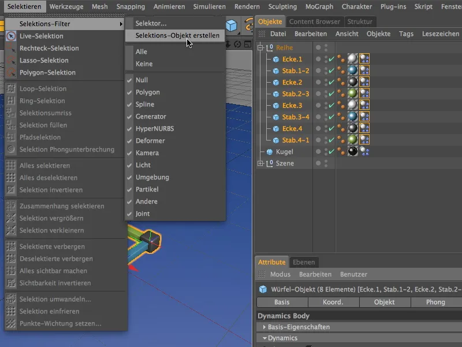Screen dimensions: 462x347
Task: Open the Basis attribute tab
Action: pos(282,302)
